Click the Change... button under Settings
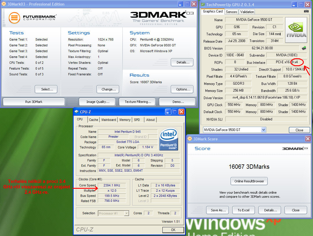Image resolution: width=313 pixels, height=236 pixels. 108,89
